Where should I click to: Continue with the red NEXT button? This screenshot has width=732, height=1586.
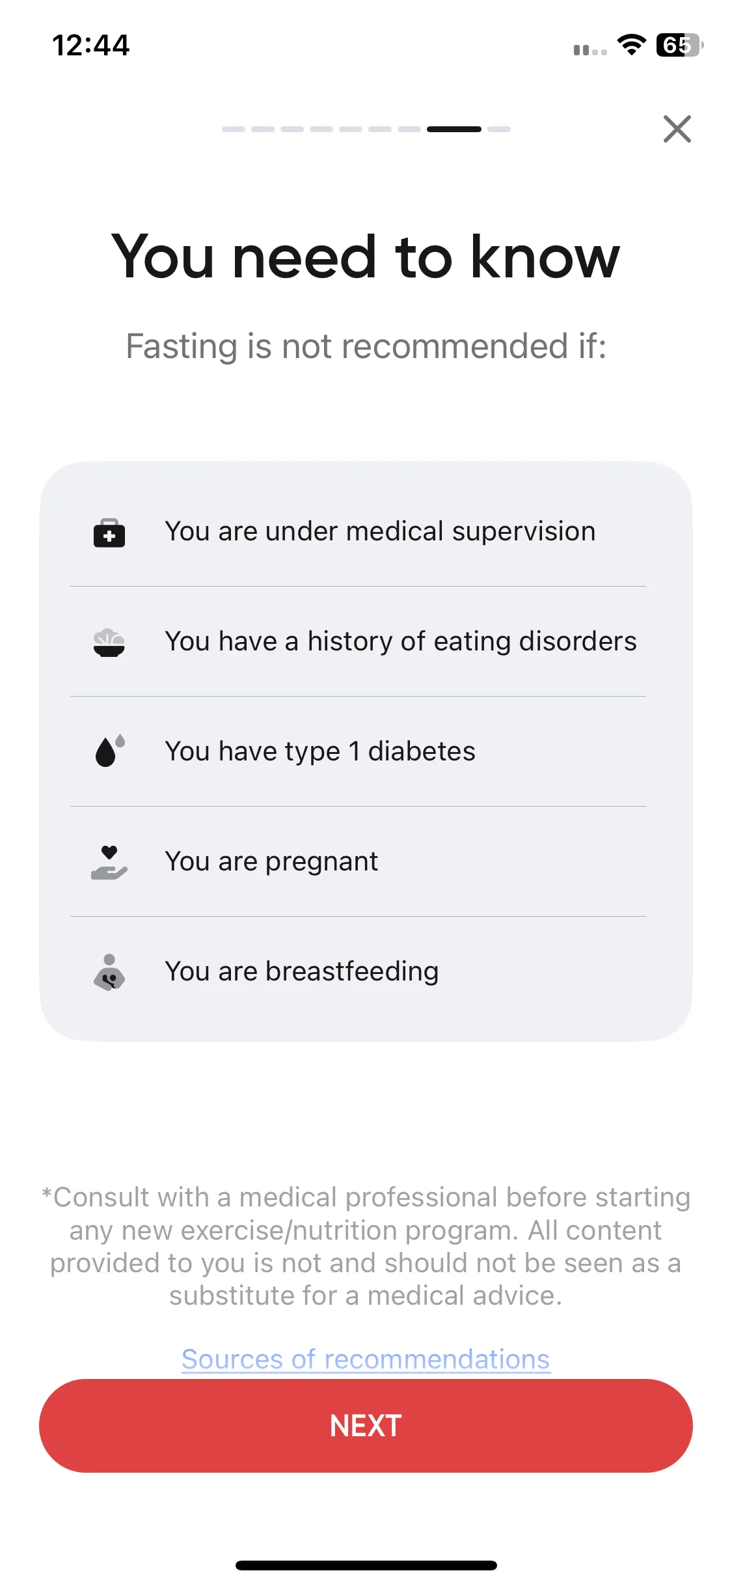(x=366, y=1426)
